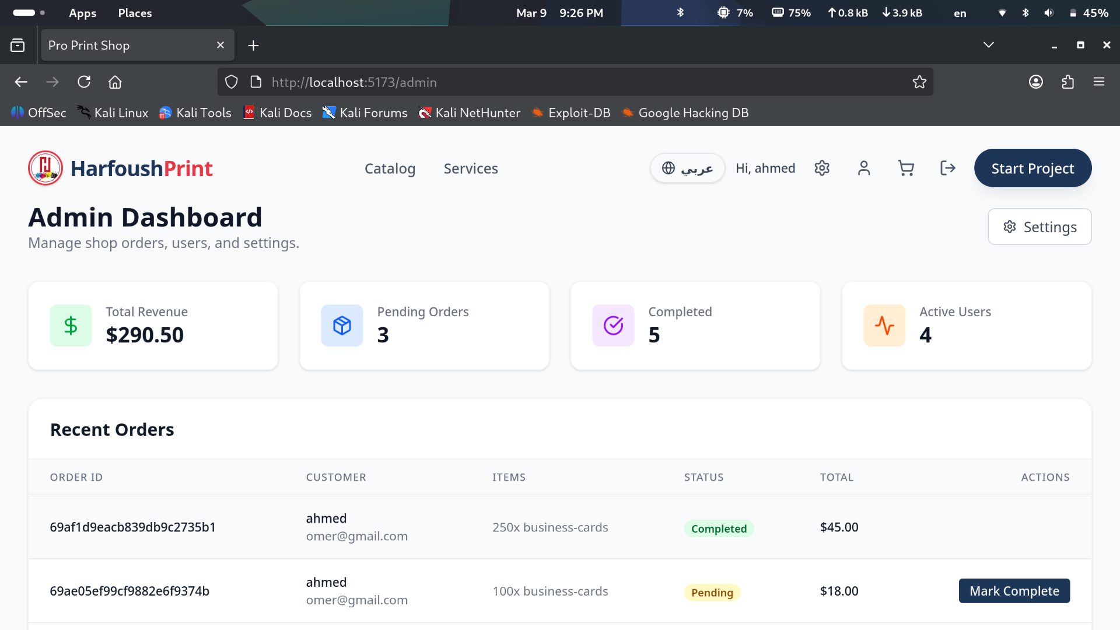1120x630 pixels.
Task: Click the Total Revenue dollar icon
Action: pos(71,325)
